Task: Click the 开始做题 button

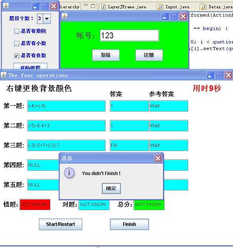Action: coord(30,66)
